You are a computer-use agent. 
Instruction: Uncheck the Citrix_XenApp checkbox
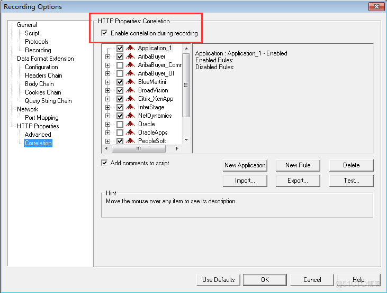click(120, 99)
